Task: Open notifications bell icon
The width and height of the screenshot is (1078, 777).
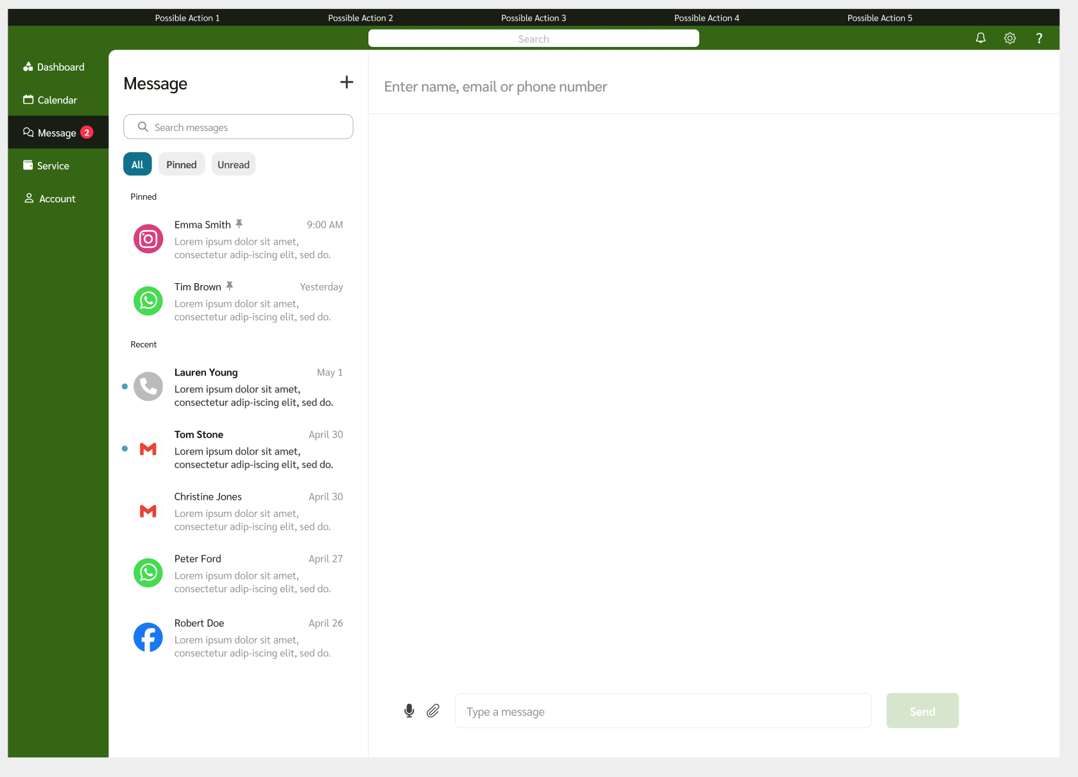Action: pos(980,39)
